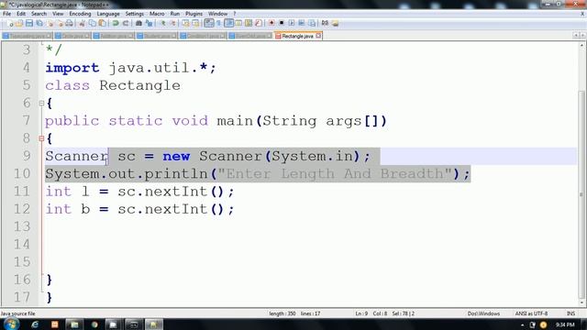Undo the last edit via toolbar

116,23
